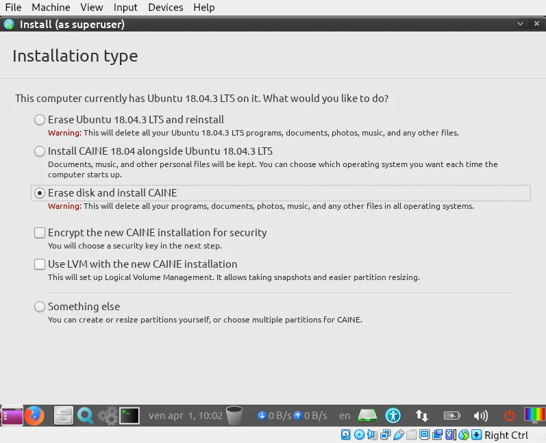Choose the Something else radio option
546x443 pixels.
(x=40, y=307)
